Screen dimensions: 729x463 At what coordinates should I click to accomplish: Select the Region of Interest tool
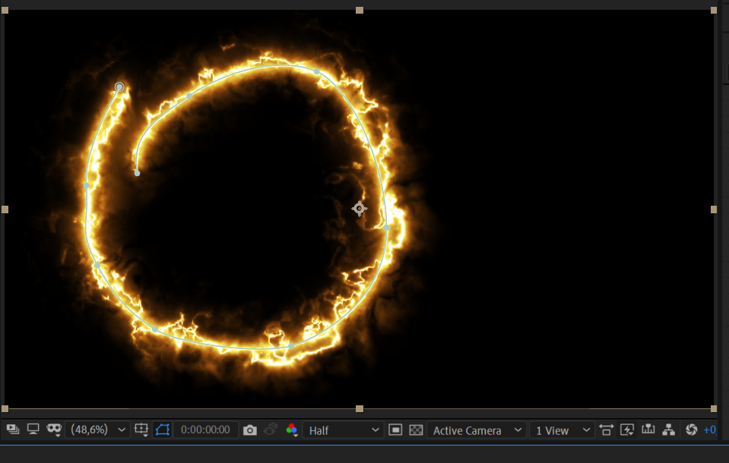[x=396, y=430]
